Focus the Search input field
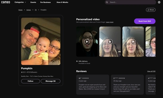This screenshot has width=163, height=98. pos(130,2)
